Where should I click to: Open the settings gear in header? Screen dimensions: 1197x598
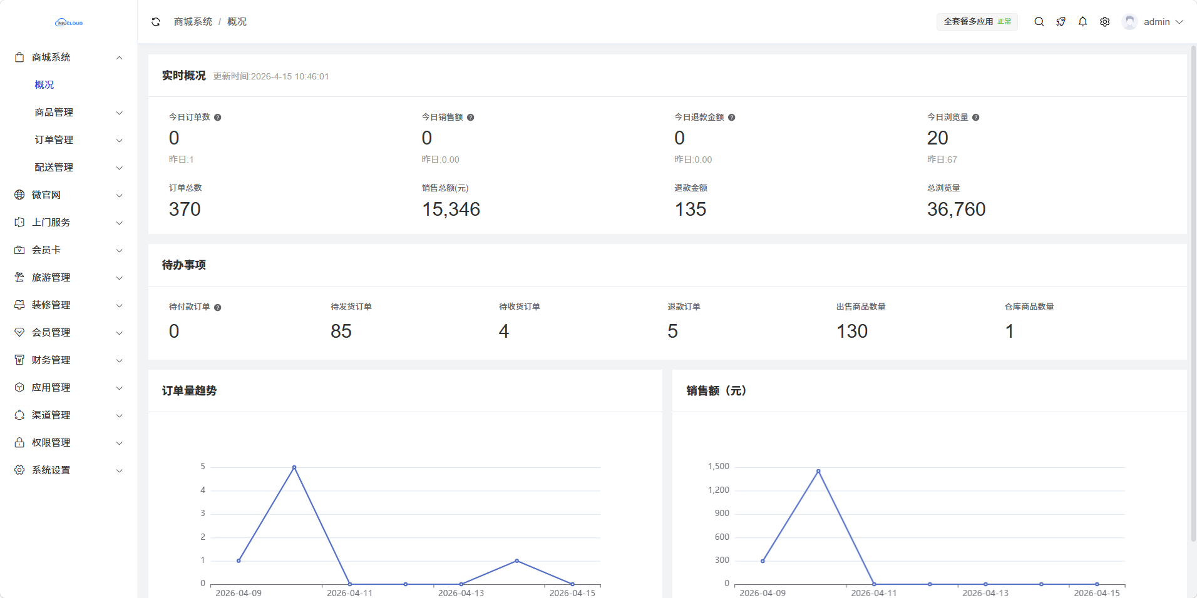[1105, 22]
